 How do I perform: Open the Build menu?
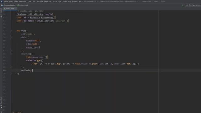point(55,2)
